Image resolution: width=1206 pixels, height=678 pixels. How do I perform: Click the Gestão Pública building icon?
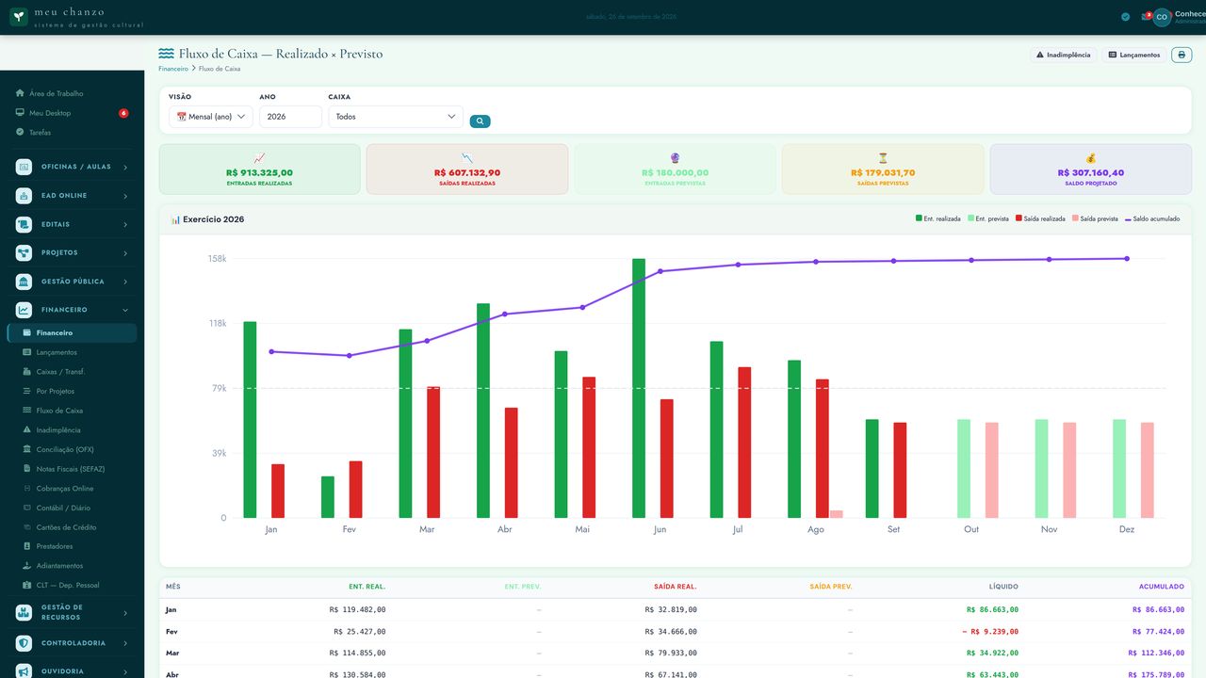coord(24,282)
